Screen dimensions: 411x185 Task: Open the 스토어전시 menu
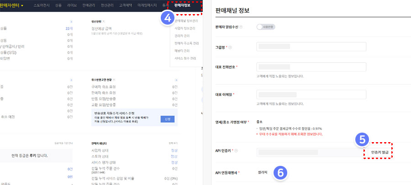42,5
